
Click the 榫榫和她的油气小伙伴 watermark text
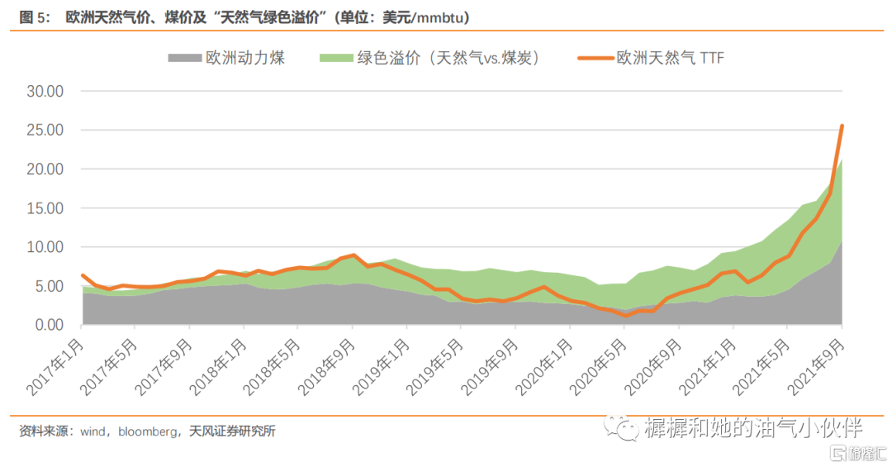point(752,428)
